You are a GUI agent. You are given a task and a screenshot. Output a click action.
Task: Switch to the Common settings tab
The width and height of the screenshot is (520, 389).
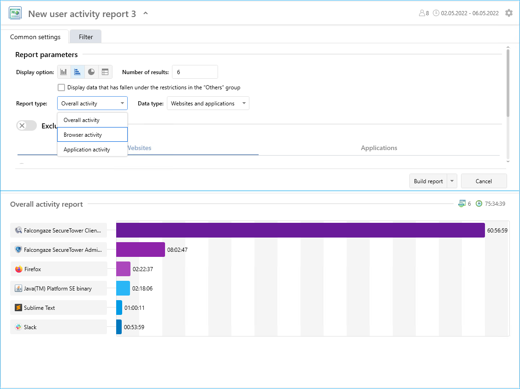pos(35,37)
